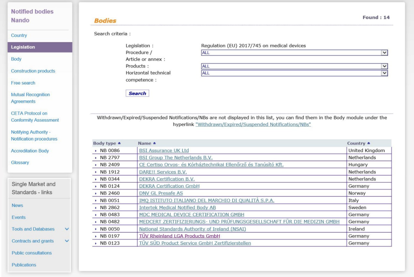The height and width of the screenshot is (277, 414).
Task: Sort table by Name arrow
Action: pos(154,143)
